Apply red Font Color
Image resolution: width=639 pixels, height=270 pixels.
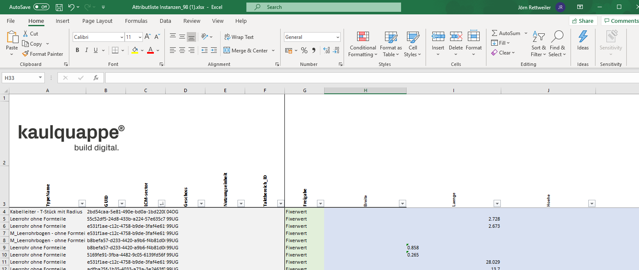[150, 50]
